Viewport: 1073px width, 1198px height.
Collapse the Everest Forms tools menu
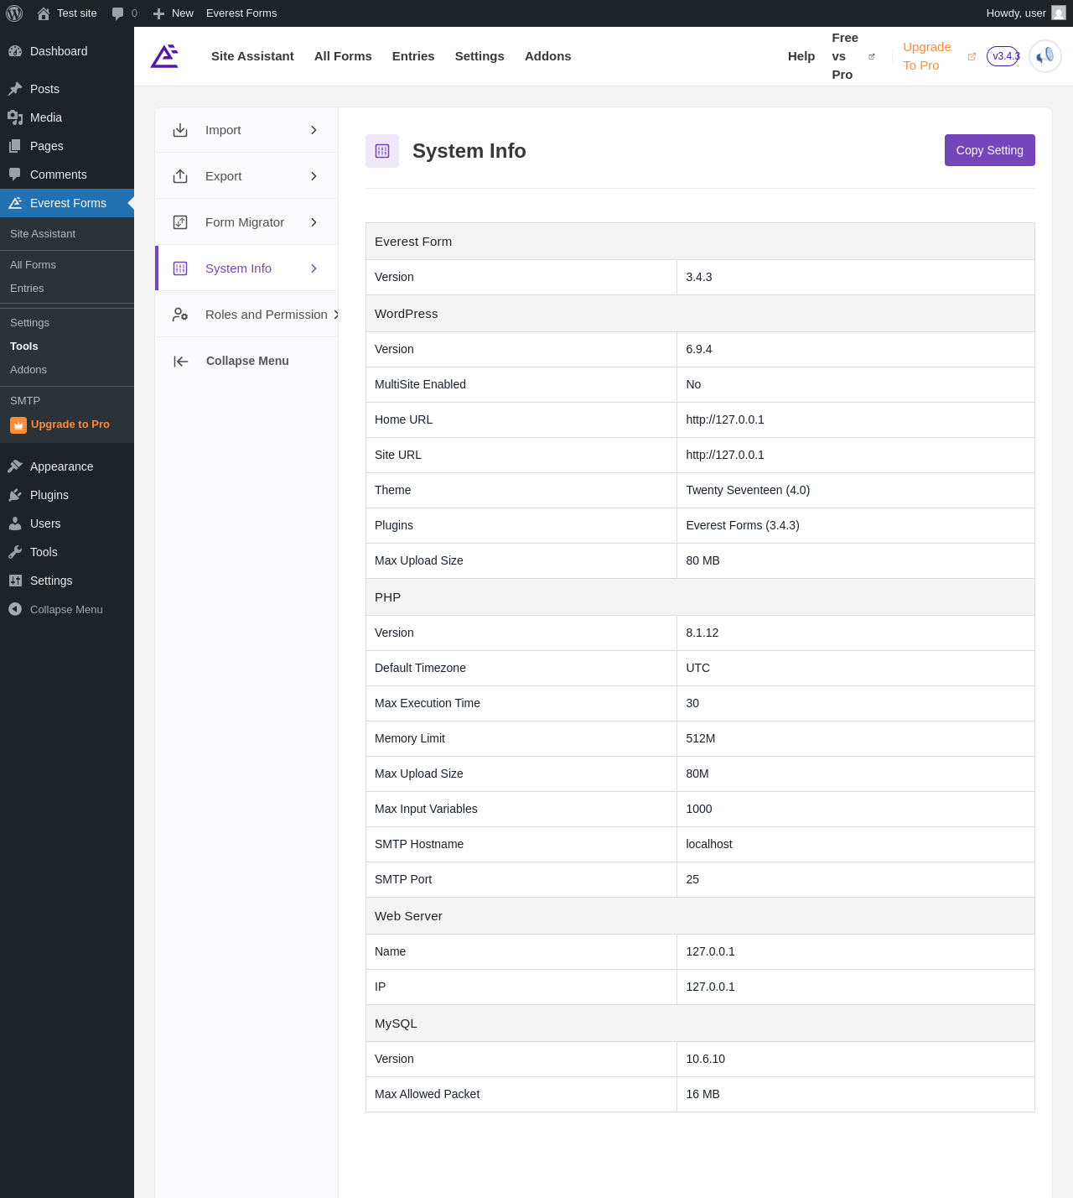[x=231, y=361]
